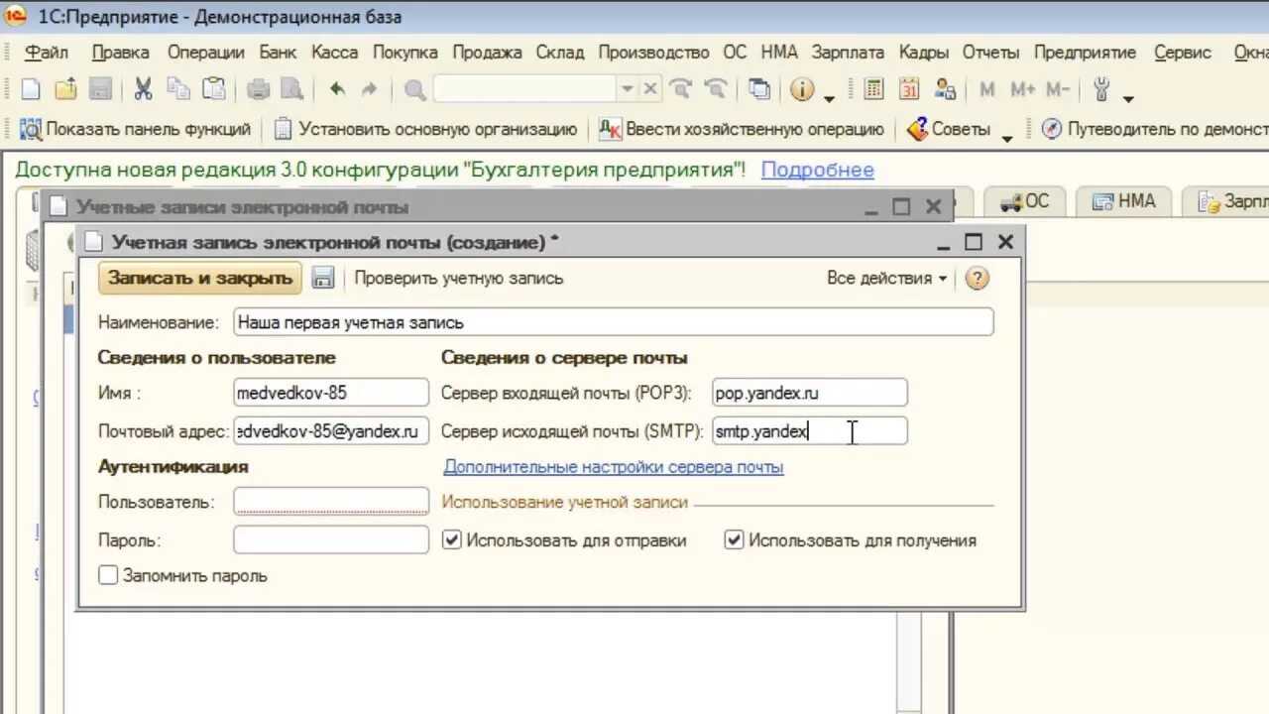Viewport: 1269px width, 714px height.
Task: Open the Сервис menu
Action: pyautogui.click(x=1183, y=53)
